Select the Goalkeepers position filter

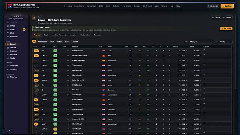click(x=42, y=41)
